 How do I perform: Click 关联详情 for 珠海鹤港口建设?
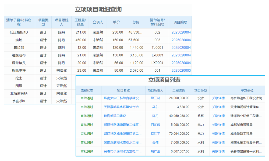coord(219,116)
